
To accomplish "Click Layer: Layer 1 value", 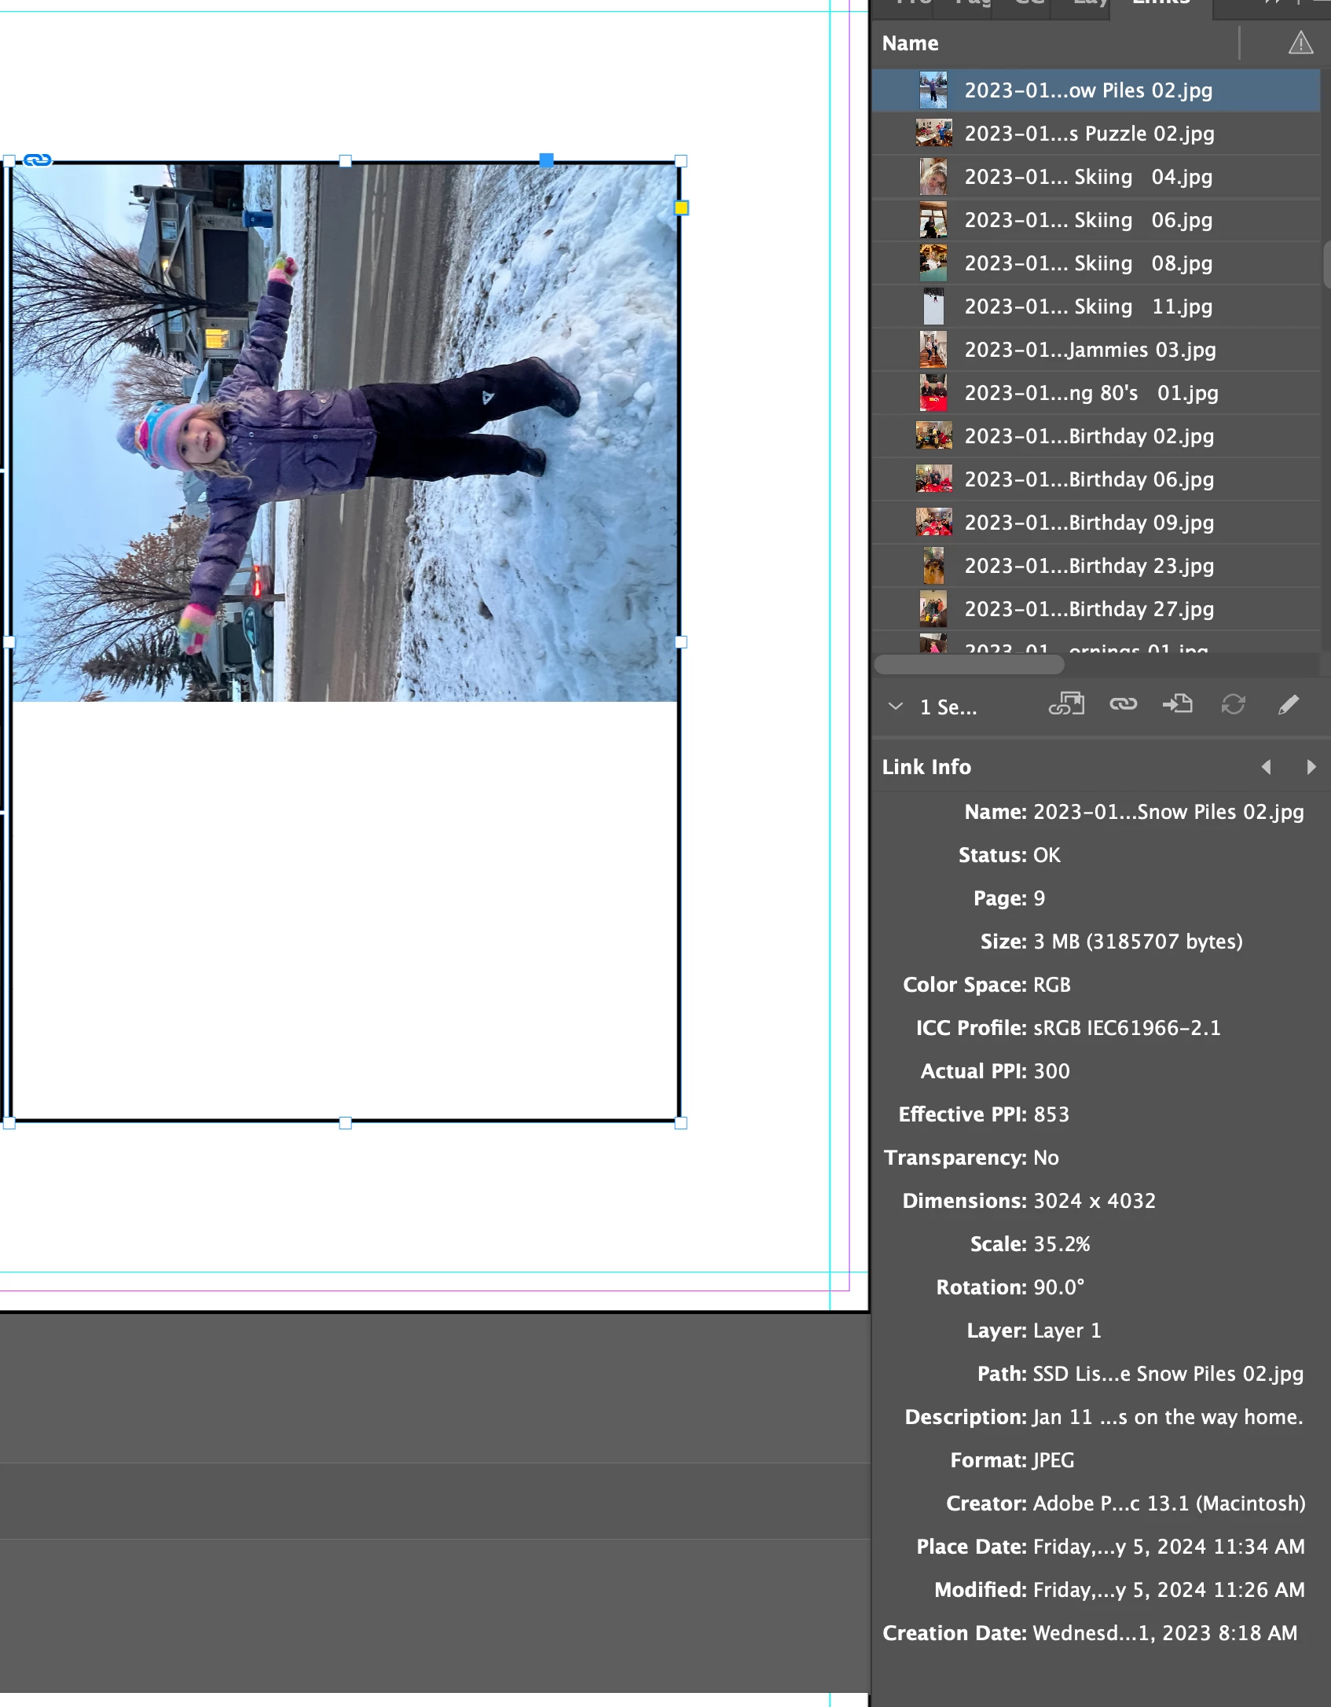I will point(1067,1331).
